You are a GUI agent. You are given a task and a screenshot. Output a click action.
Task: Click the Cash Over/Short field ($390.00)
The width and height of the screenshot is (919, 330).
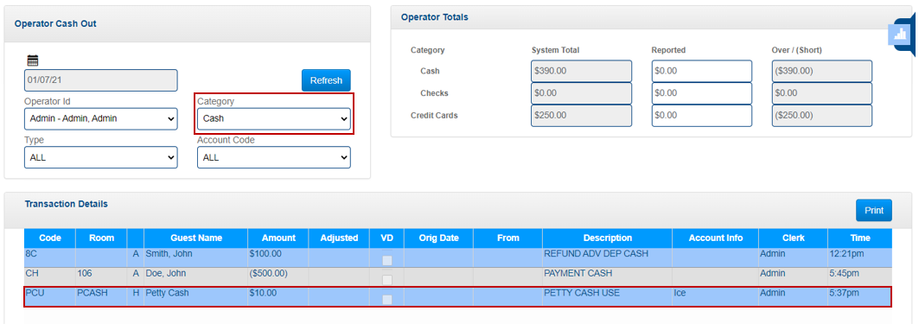pos(821,71)
